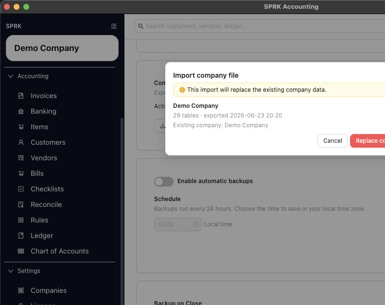Click the replace warning message text
The width and height of the screenshot is (385, 305).
pos(257,90)
